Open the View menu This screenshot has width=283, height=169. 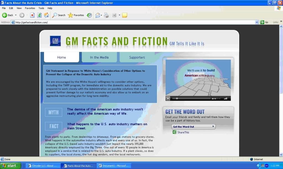pos(19,8)
